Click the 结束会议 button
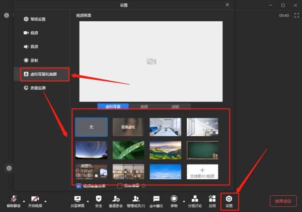Image resolution: width=302 pixels, height=212 pixels. point(283,201)
